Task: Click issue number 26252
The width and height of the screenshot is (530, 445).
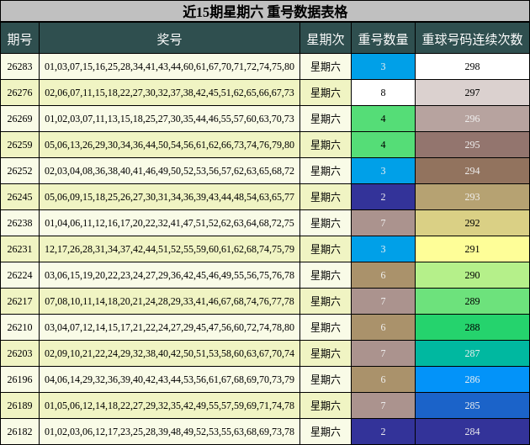Action: point(19,171)
